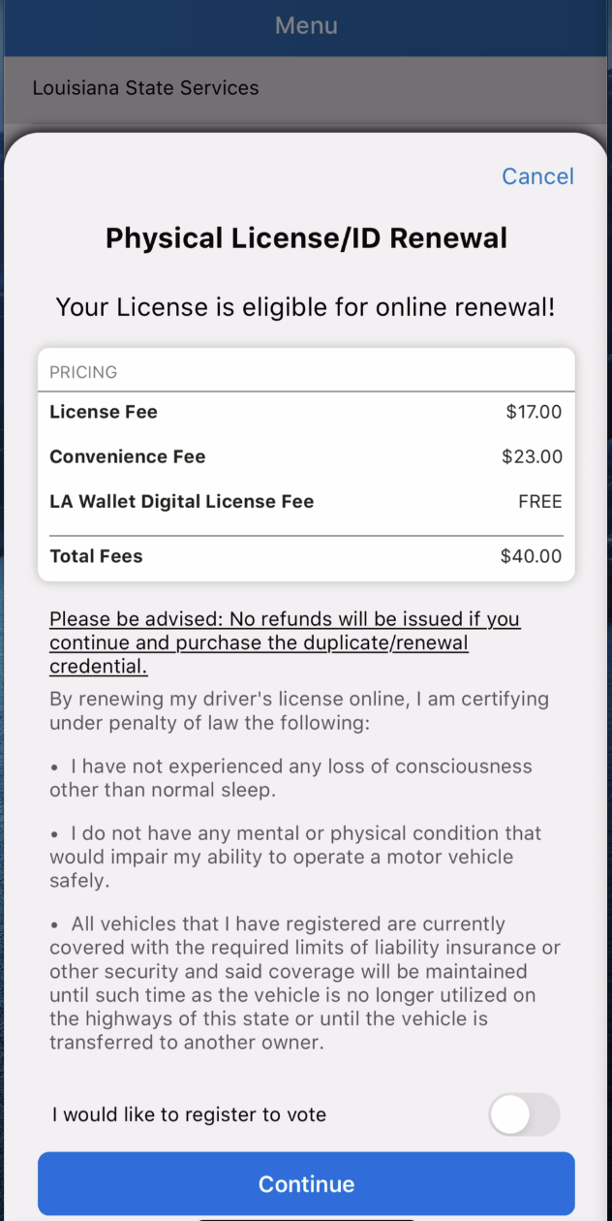This screenshot has width=612, height=1221.
Task: Enable the register to vote toggle
Action: coord(524,1114)
